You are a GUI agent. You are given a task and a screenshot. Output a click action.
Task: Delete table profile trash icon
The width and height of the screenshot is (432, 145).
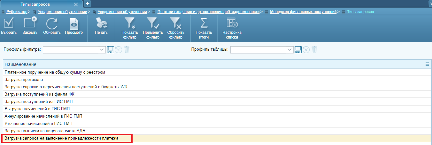tap(314, 50)
